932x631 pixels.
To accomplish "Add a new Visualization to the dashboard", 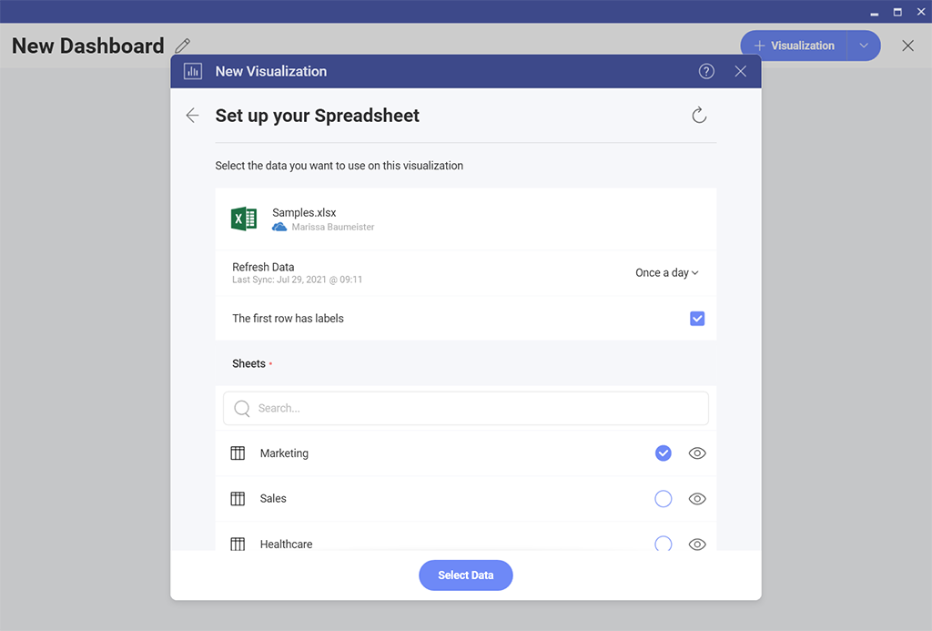I will tap(794, 46).
